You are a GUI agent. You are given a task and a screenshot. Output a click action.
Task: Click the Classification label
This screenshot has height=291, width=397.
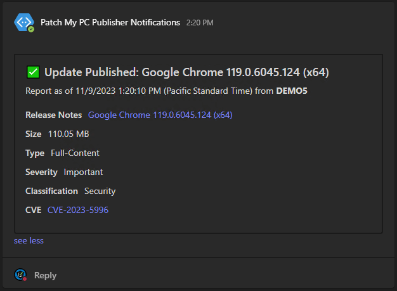pos(51,191)
